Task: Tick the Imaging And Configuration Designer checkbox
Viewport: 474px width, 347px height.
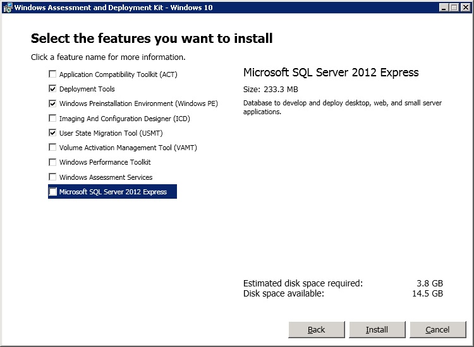Action: click(53, 119)
